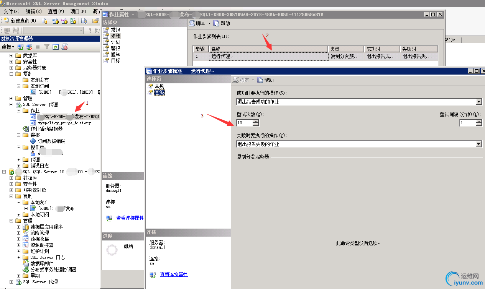
Task: Click 查看连接属性 link in 作业步骤属性 dialog
Action: (174, 274)
